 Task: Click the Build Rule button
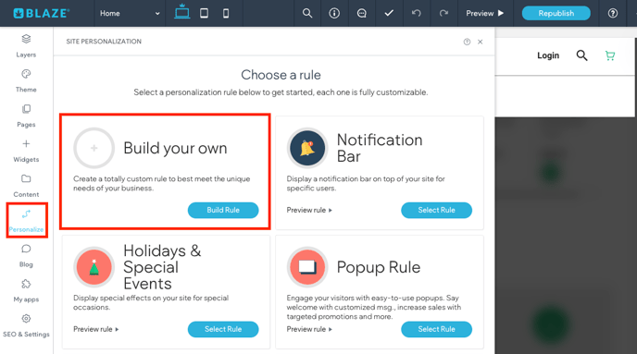pyautogui.click(x=223, y=210)
